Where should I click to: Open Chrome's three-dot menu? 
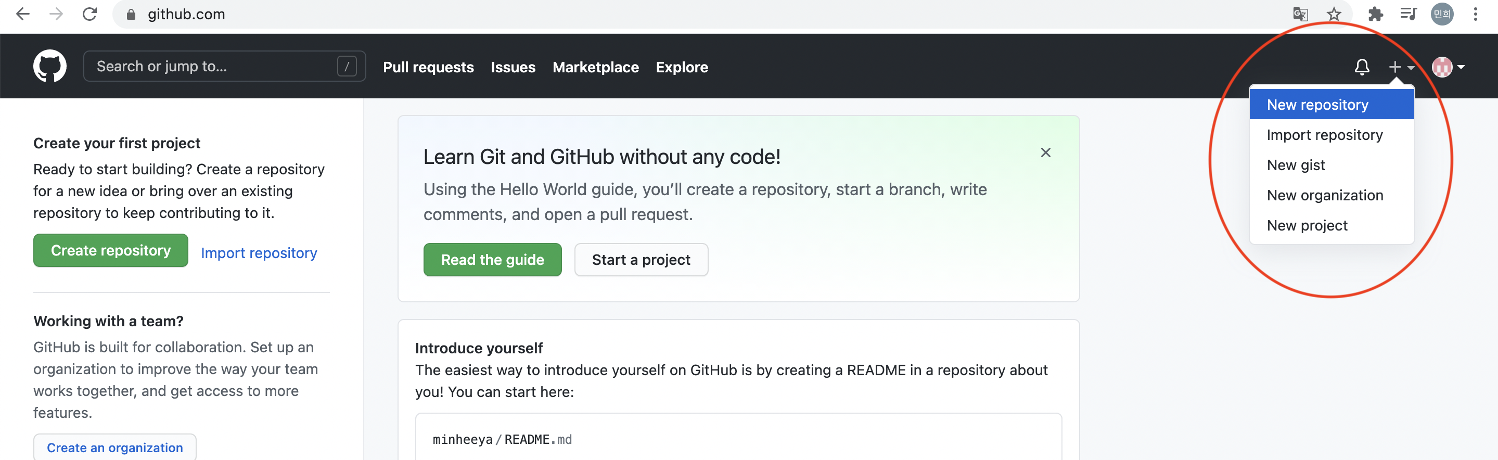(x=1475, y=14)
